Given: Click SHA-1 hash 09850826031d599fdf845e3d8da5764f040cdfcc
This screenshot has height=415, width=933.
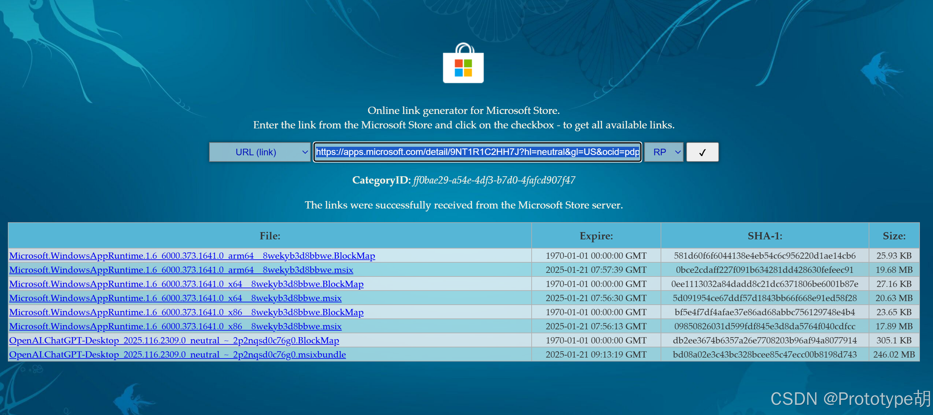Looking at the screenshot, I should [765, 326].
